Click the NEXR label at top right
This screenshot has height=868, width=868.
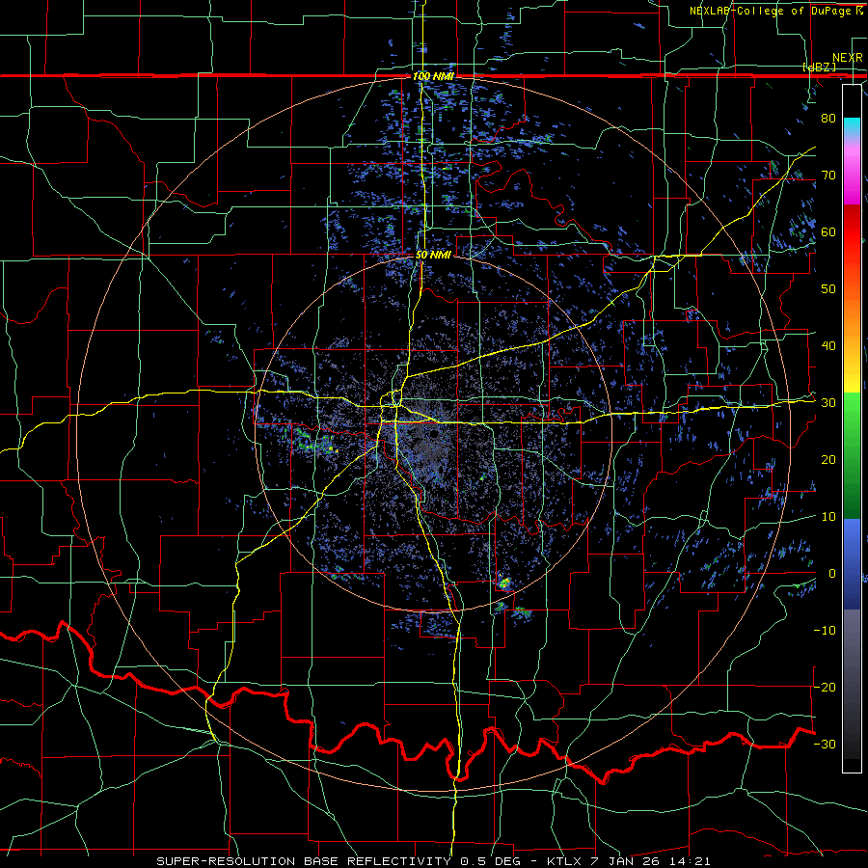click(848, 58)
